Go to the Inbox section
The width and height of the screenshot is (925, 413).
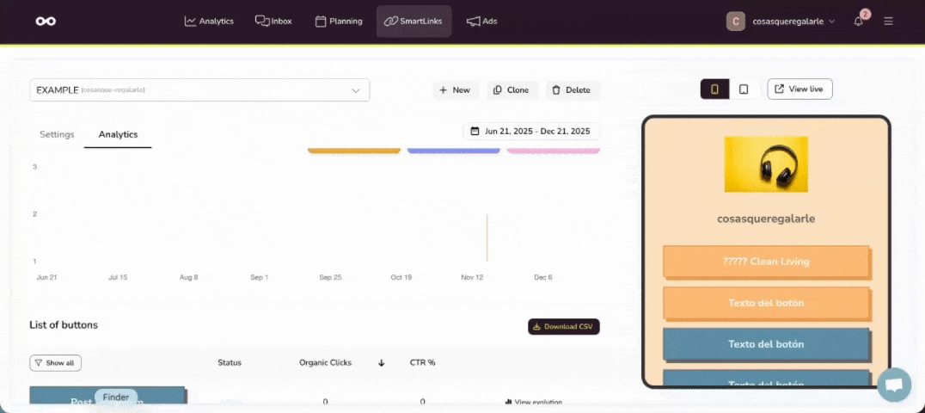click(273, 21)
